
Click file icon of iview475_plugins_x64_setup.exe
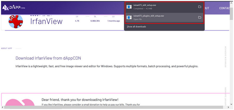pyautogui.click(x=129, y=17)
